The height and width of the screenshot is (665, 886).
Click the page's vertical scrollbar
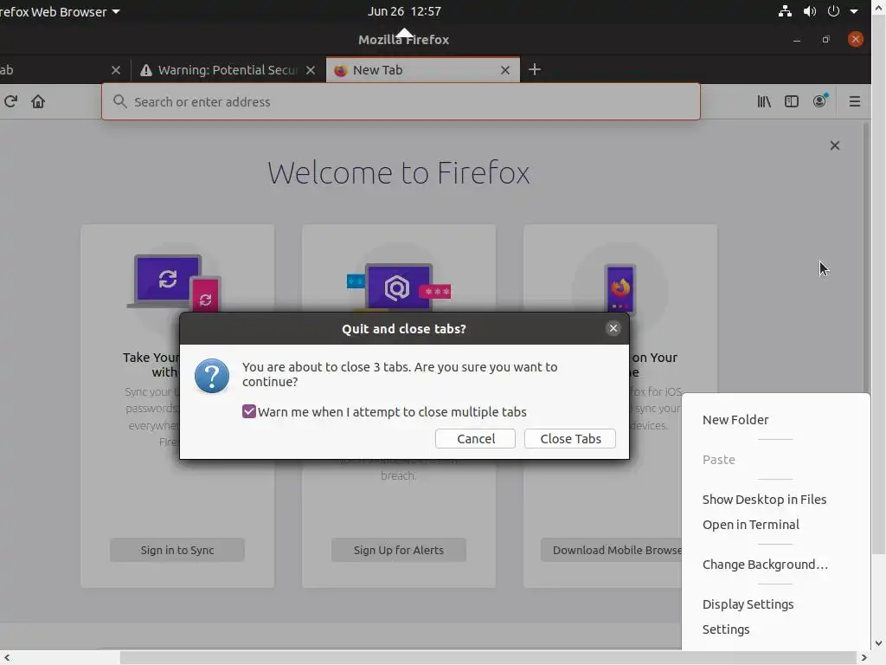click(x=865, y=257)
